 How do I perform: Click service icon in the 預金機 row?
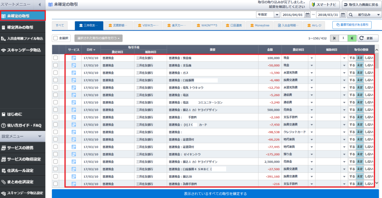[73, 58]
